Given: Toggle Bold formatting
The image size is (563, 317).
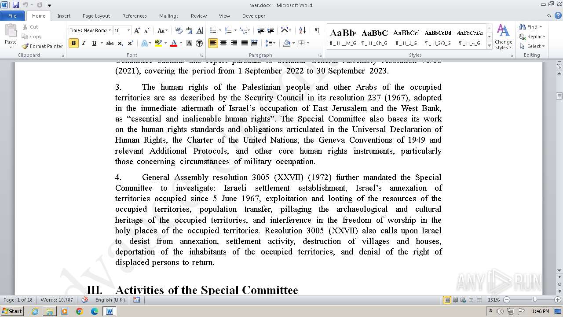Looking at the screenshot, I should pos(73,43).
